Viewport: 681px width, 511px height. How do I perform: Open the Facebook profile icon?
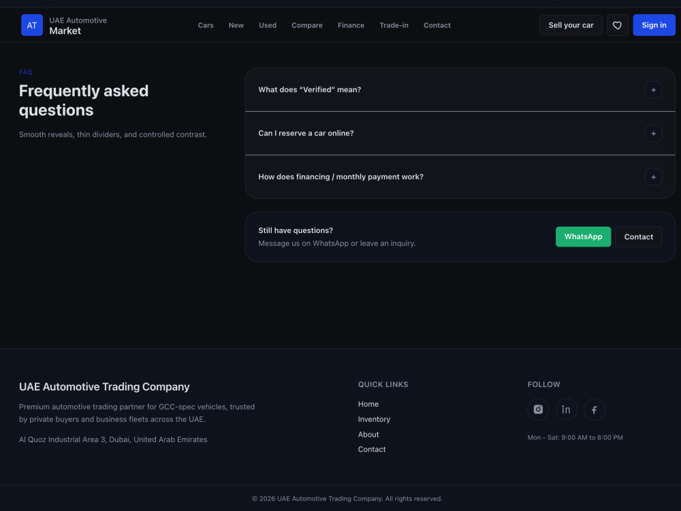point(594,409)
